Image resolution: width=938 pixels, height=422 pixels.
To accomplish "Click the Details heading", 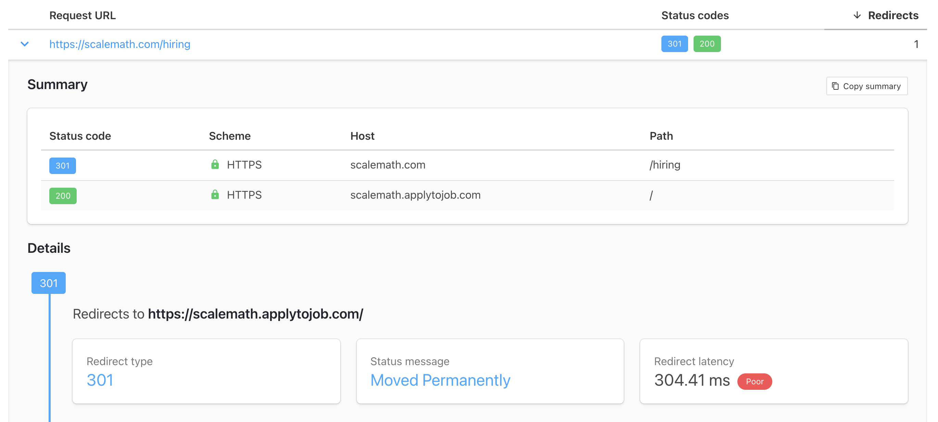I will click(49, 248).
